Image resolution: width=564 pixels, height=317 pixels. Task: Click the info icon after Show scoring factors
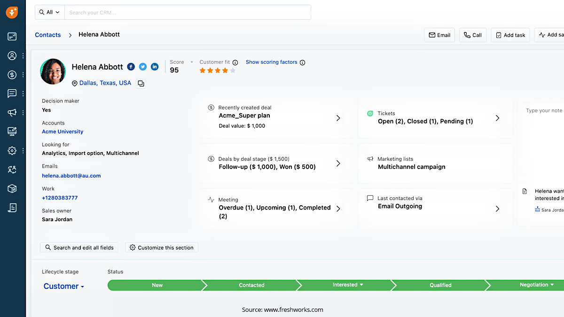tap(303, 62)
